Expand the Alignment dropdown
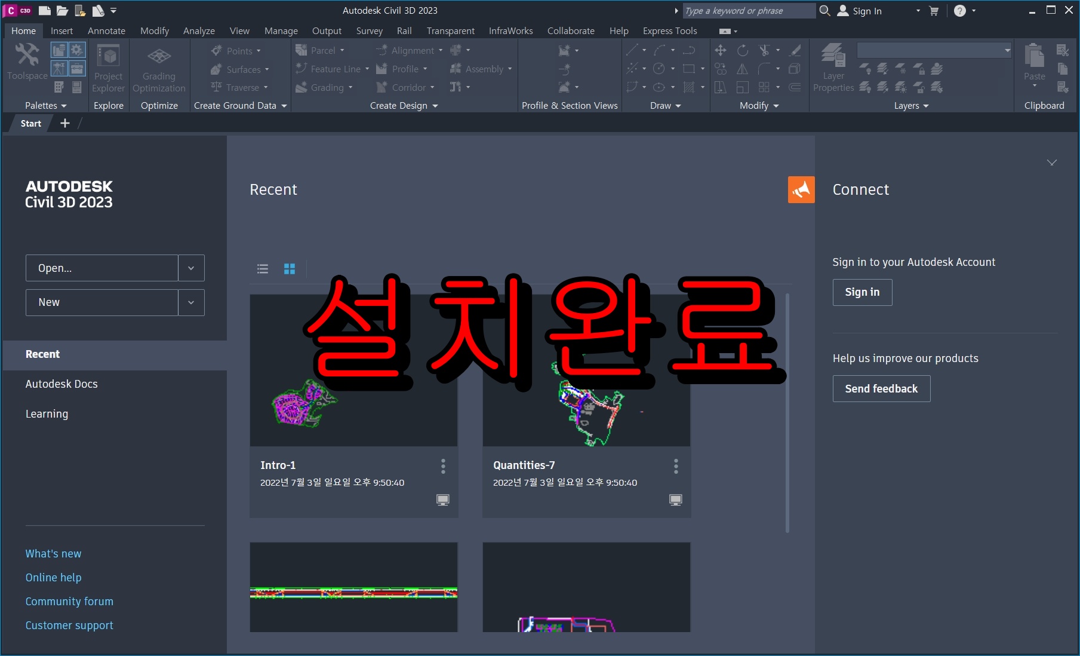 pos(441,51)
